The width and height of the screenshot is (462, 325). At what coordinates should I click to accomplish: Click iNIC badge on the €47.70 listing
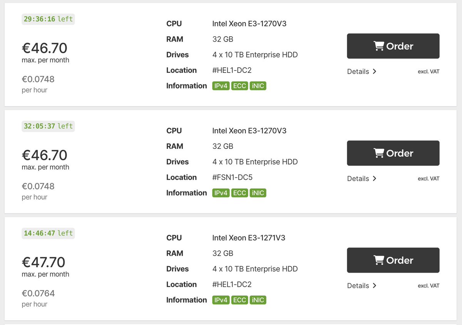click(258, 300)
